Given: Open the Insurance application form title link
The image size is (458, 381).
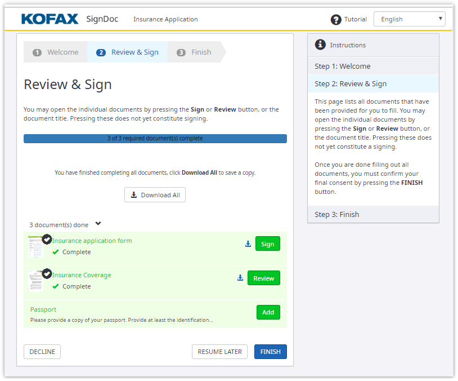Looking at the screenshot, I should click(92, 241).
